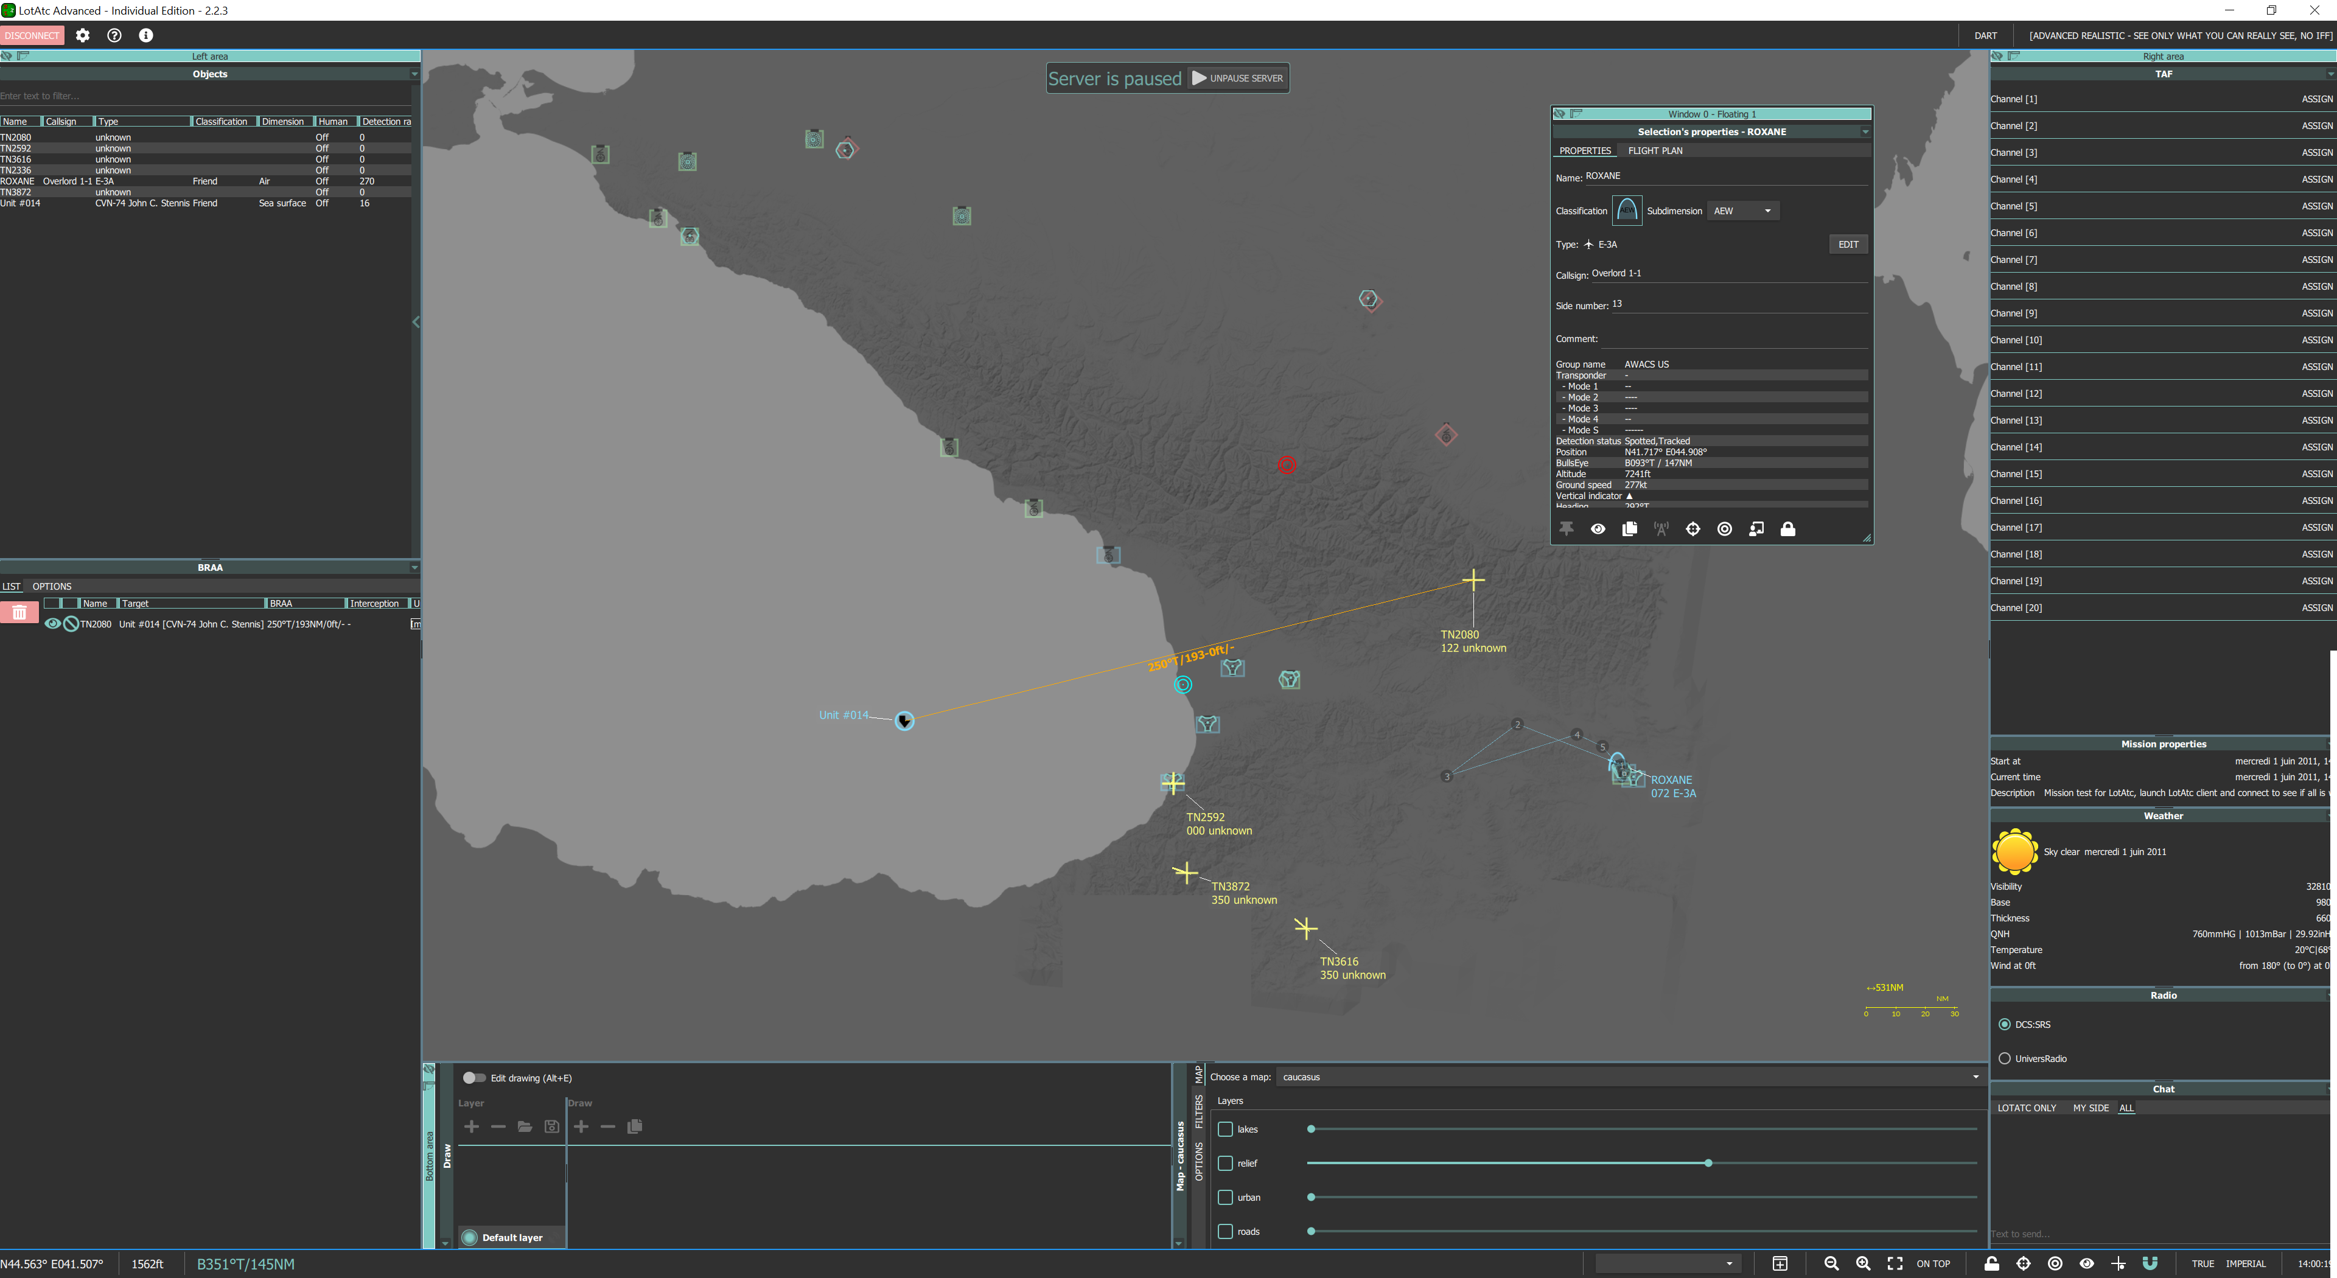Open the settings gear icon

point(83,35)
